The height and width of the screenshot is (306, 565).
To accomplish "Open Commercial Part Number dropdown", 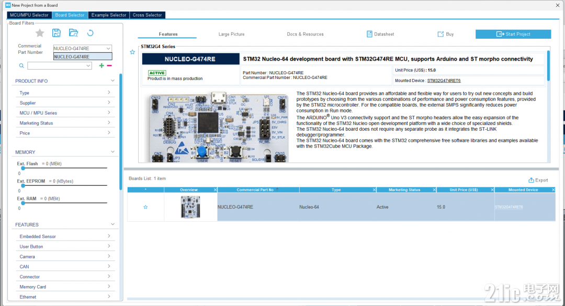I will click(x=108, y=48).
